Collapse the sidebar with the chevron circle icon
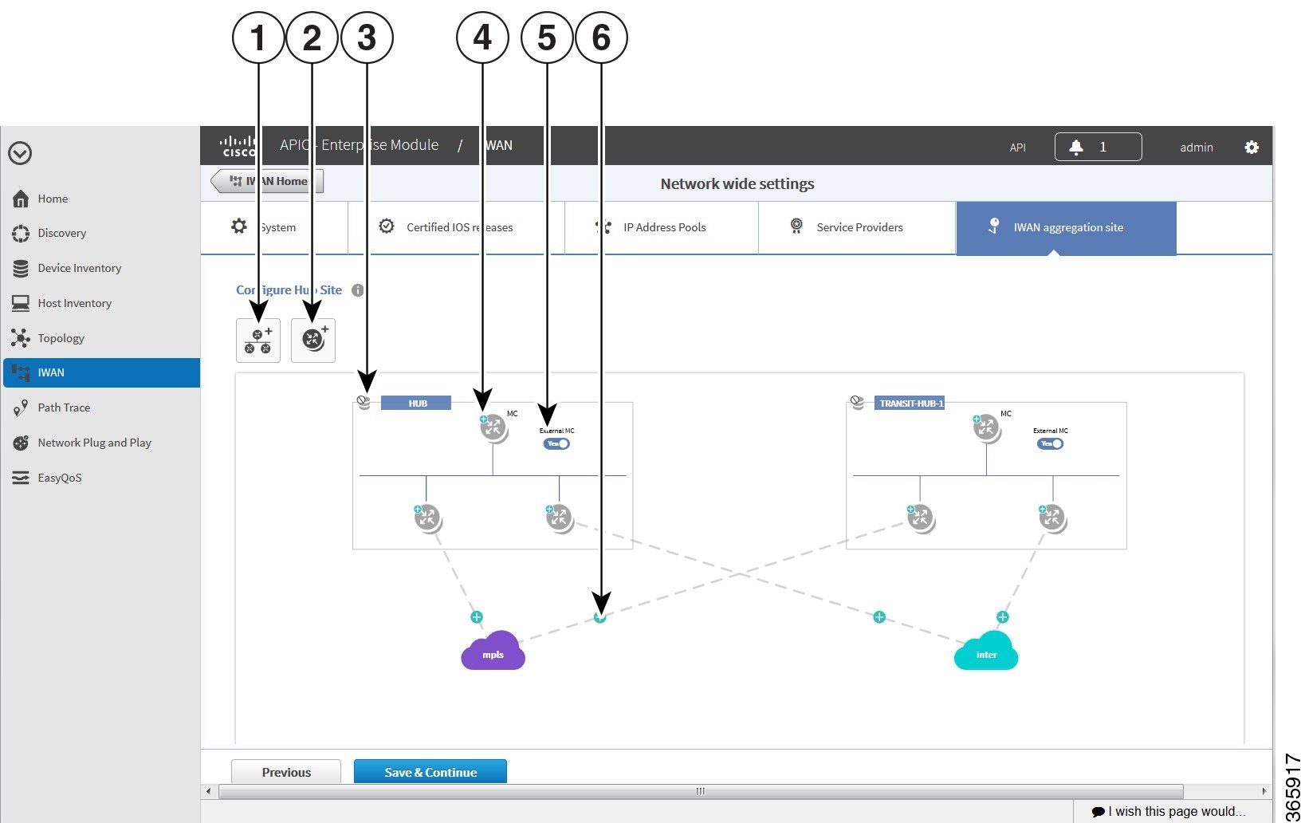1301x823 pixels. [x=20, y=153]
